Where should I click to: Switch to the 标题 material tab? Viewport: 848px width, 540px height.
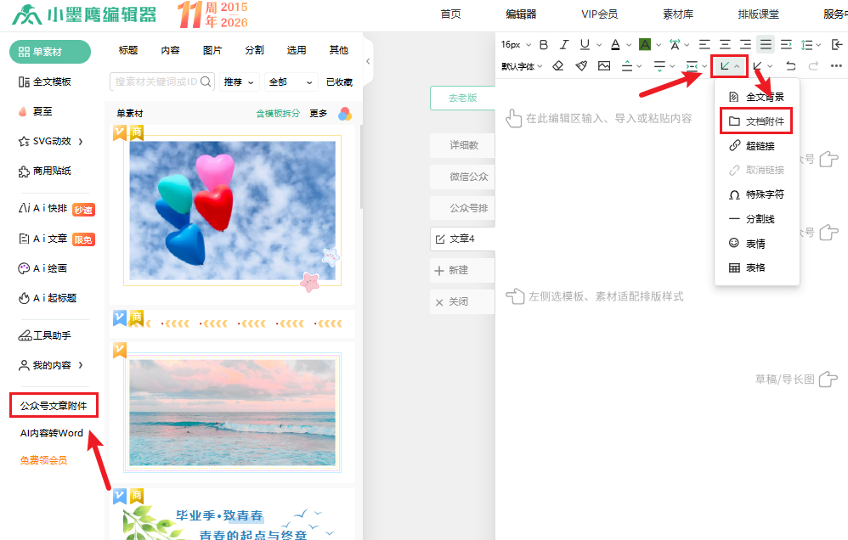coord(128,50)
